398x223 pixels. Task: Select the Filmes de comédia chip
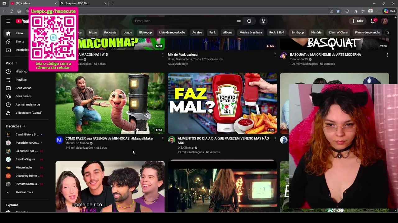pos(367,33)
